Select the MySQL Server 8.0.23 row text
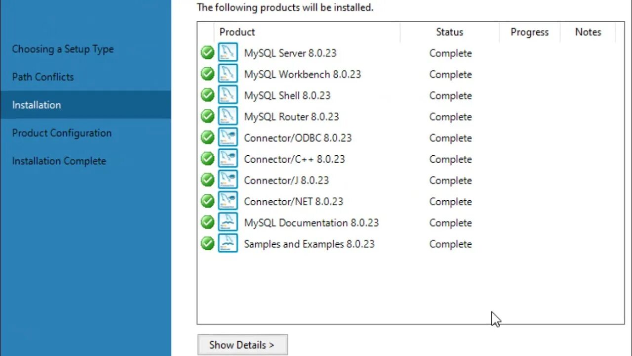The image size is (632, 356). pos(290,53)
